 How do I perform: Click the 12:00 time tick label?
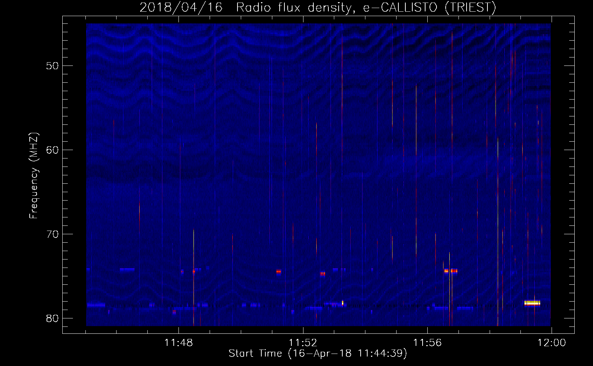click(x=552, y=343)
